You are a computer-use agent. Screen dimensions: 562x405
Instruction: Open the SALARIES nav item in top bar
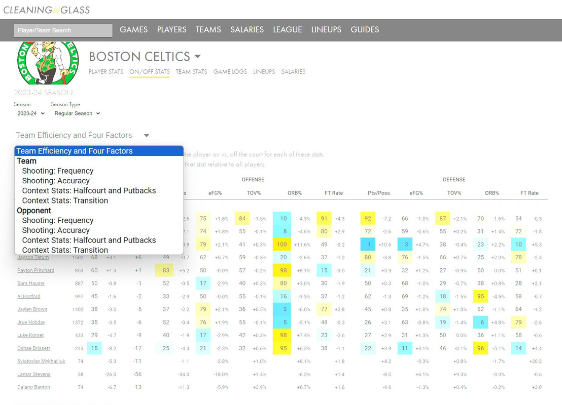tap(247, 30)
